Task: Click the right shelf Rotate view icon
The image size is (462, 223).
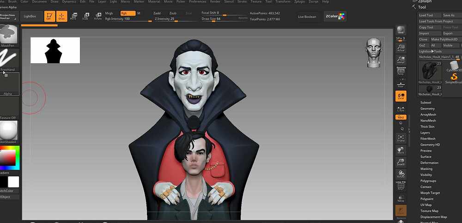Action: 401,174
